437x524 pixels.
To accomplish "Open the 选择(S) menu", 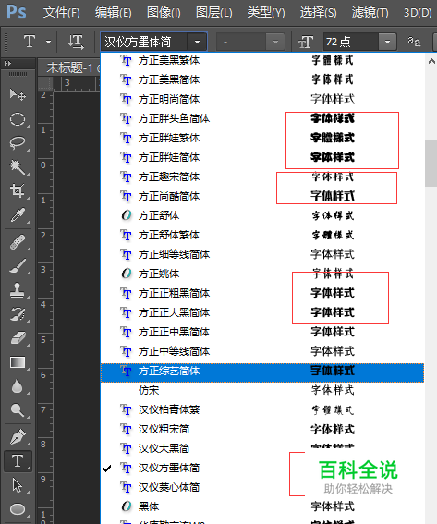I will (318, 13).
